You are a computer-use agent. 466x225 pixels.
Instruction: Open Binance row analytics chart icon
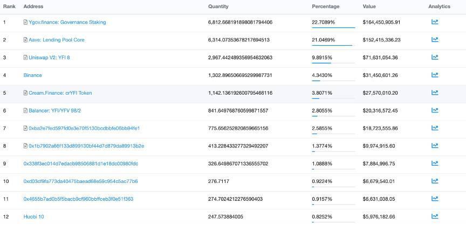[x=435, y=75]
